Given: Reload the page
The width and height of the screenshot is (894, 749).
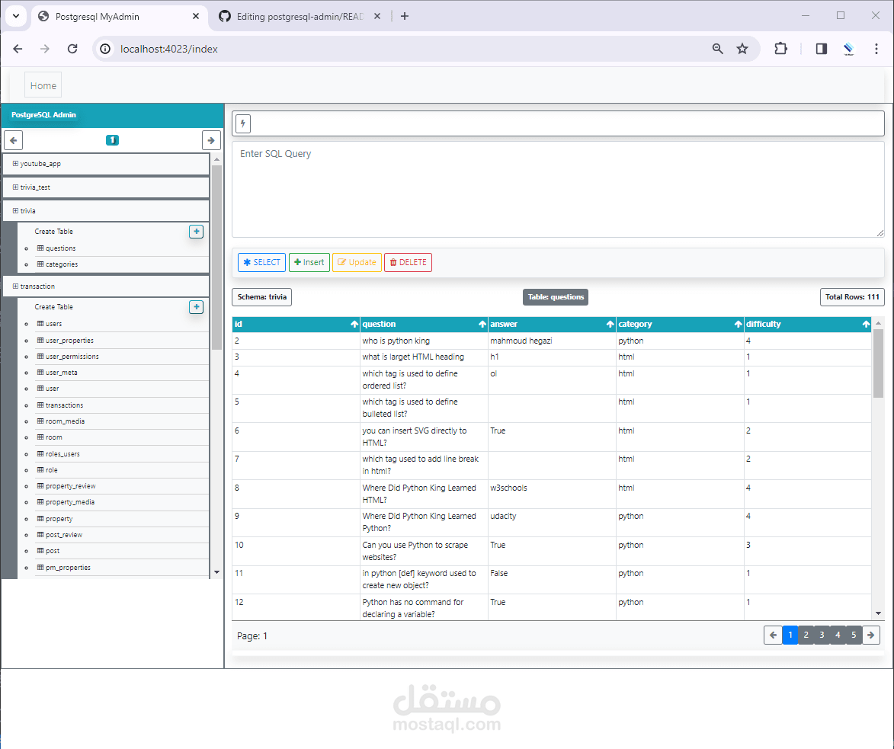Looking at the screenshot, I should (72, 49).
